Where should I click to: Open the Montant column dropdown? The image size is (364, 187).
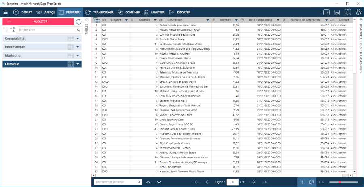click(236, 20)
